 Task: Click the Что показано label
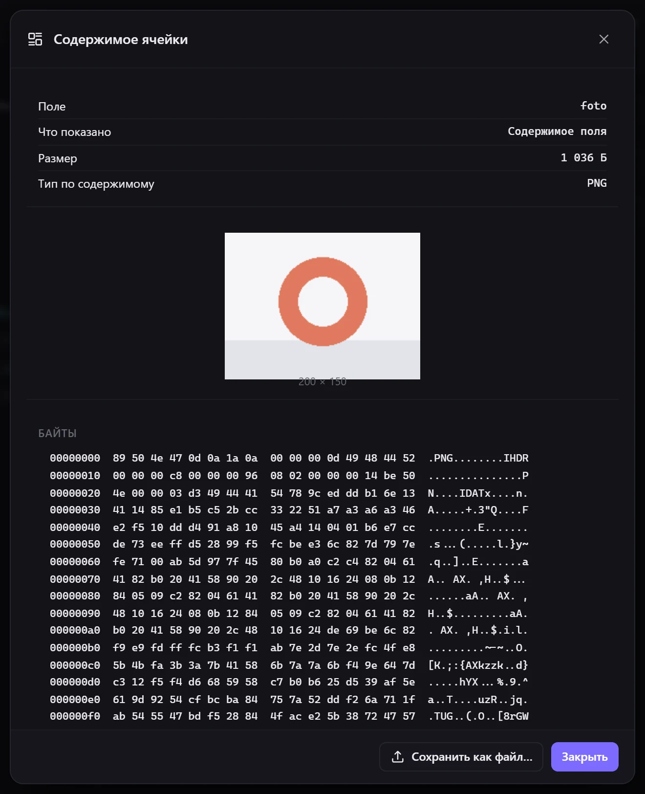pos(74,132)
